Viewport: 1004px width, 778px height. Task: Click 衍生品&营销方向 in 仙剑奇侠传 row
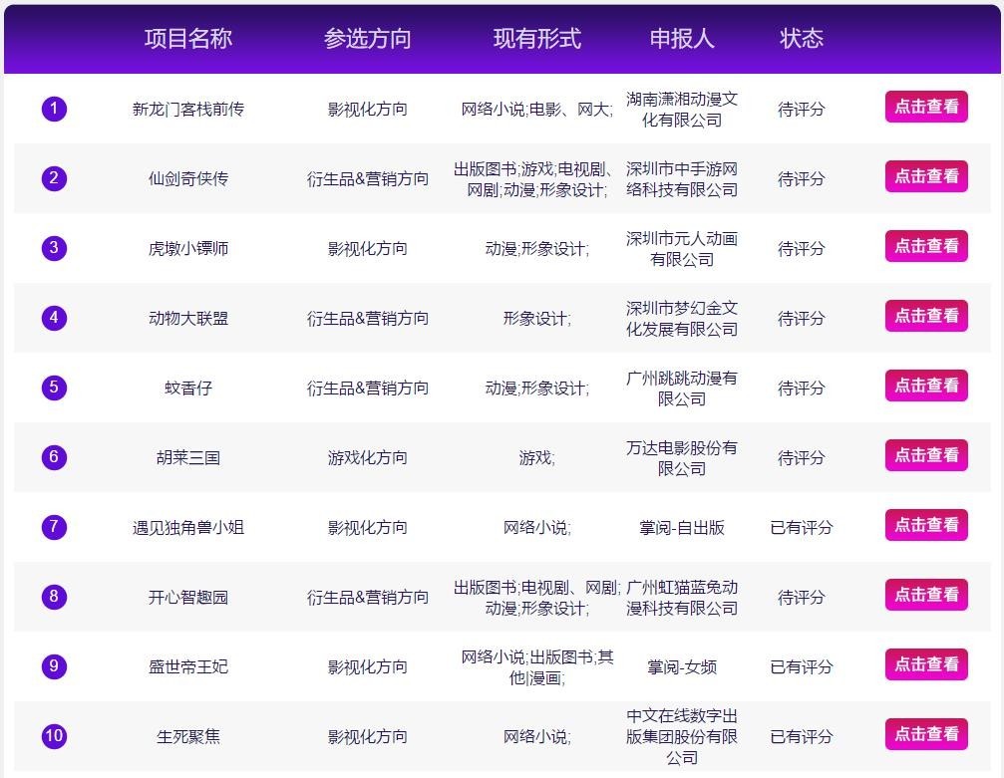368,178
